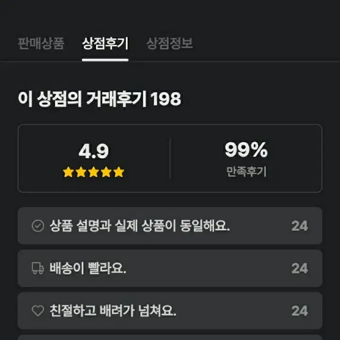Click the checkmark icon beside 상품 설명과 실제 상품이 동일해요
Viewport: 340px width, 340px height.
tap(38, 226)
